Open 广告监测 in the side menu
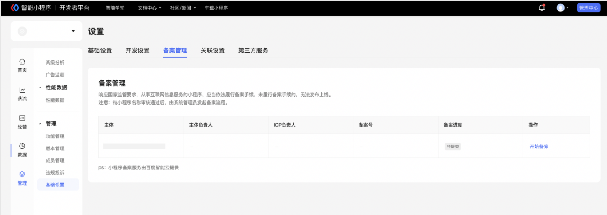 coord(55,75)
